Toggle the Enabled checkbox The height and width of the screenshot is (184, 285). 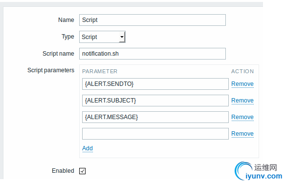click(82, 171)
